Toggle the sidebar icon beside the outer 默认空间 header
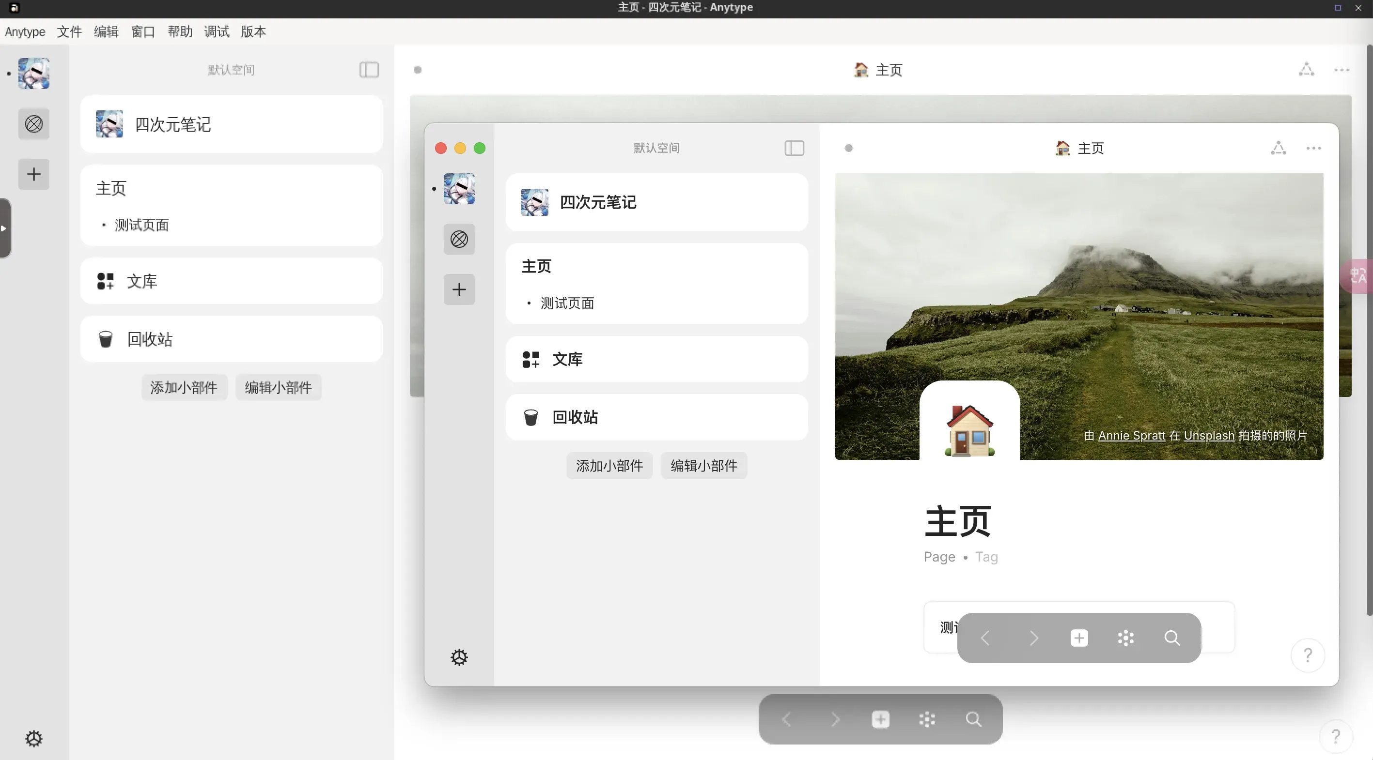1373x760 pixels. 369,70
